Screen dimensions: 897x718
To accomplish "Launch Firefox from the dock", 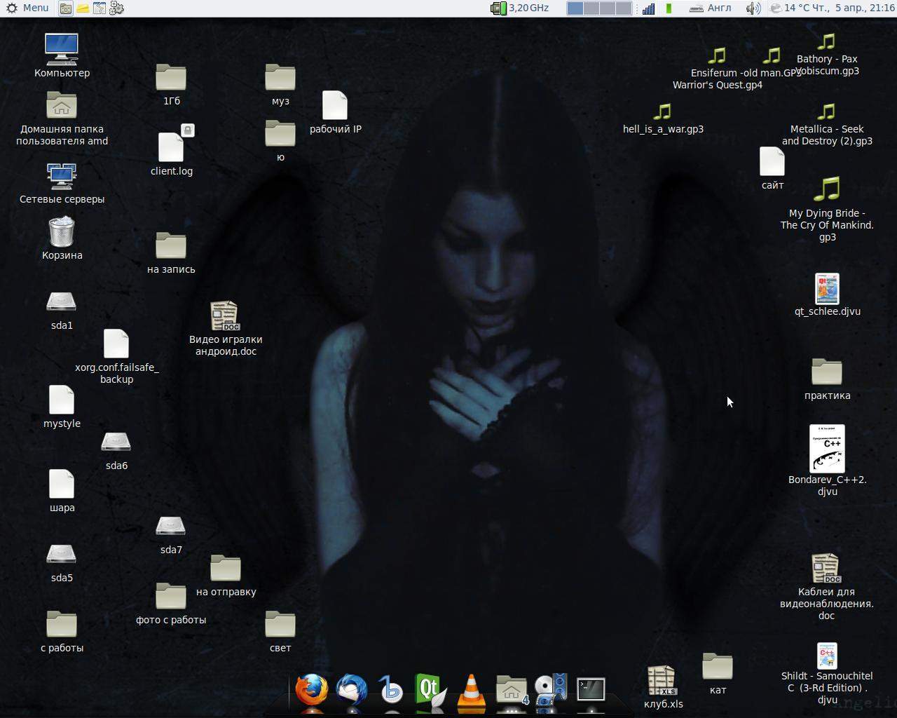I will click(x=311, y=689).
